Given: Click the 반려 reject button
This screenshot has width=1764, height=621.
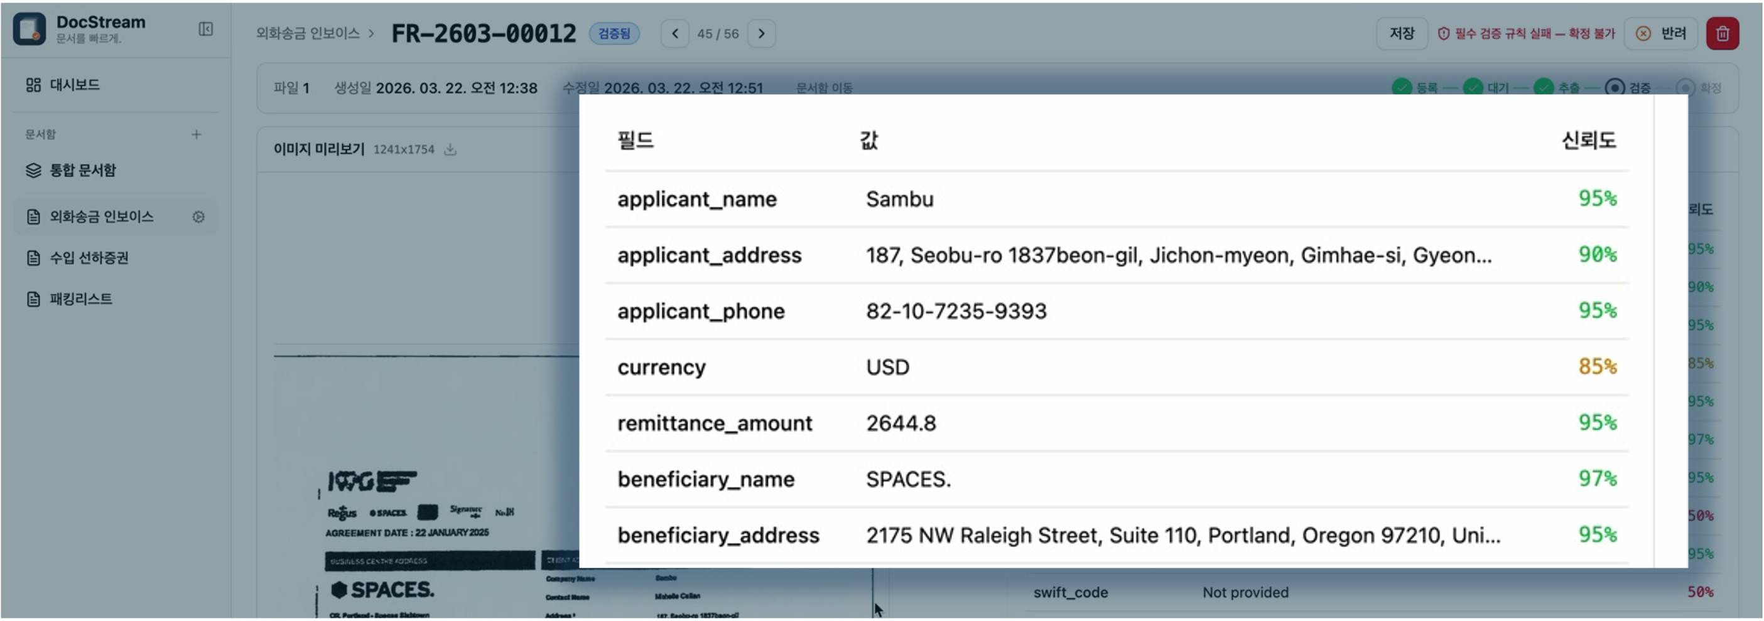Looking at the screenshot, I should coord(1660,33).
